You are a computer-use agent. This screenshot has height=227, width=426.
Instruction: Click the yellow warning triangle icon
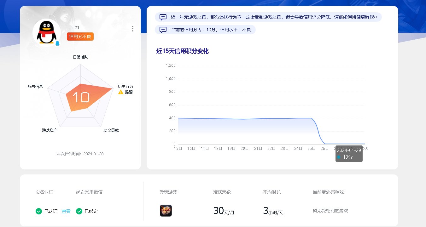point(121,92)
